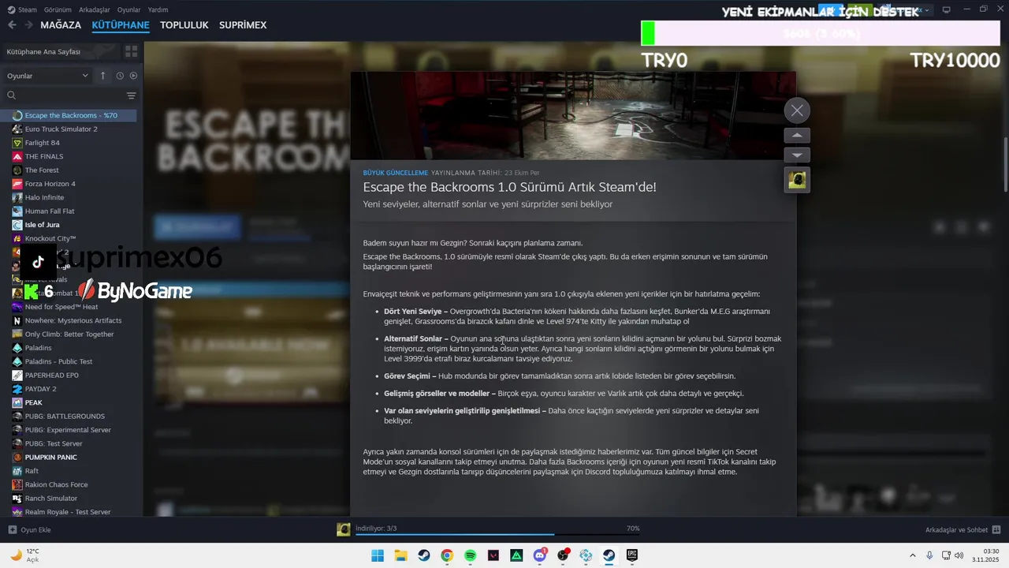Viewport: 1009px width, 568px height.
Task: Click Oyun Ekle to add a game
Action: tap(30, 529)
